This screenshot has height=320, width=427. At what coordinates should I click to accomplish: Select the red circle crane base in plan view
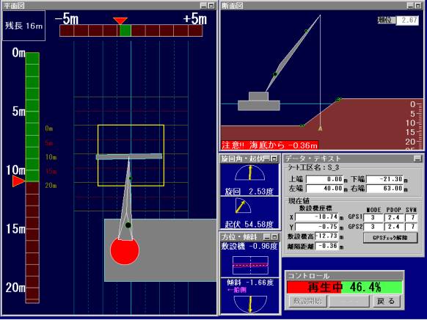click(125, 250)
